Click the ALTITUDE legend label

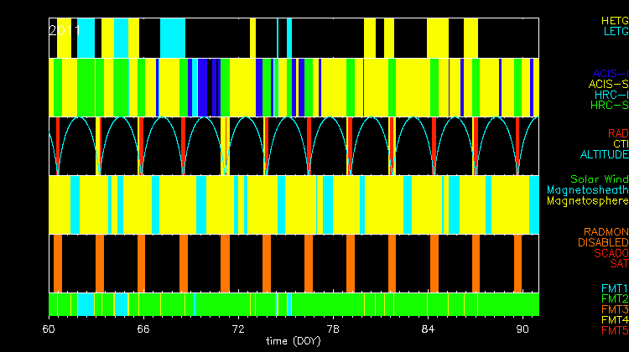click(x=604, y=155)
